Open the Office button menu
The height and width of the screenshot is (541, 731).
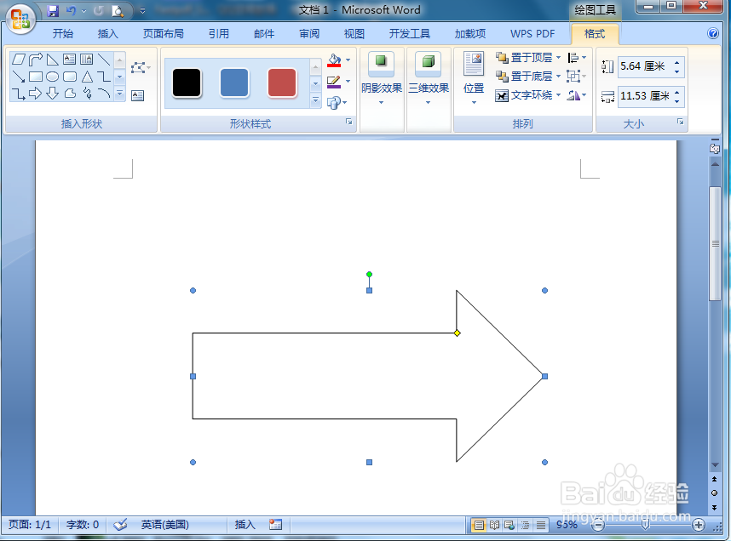(x=20, y=19)
